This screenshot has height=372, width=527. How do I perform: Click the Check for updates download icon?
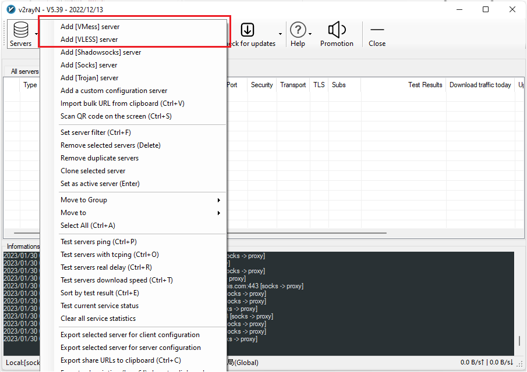(247, 30)
